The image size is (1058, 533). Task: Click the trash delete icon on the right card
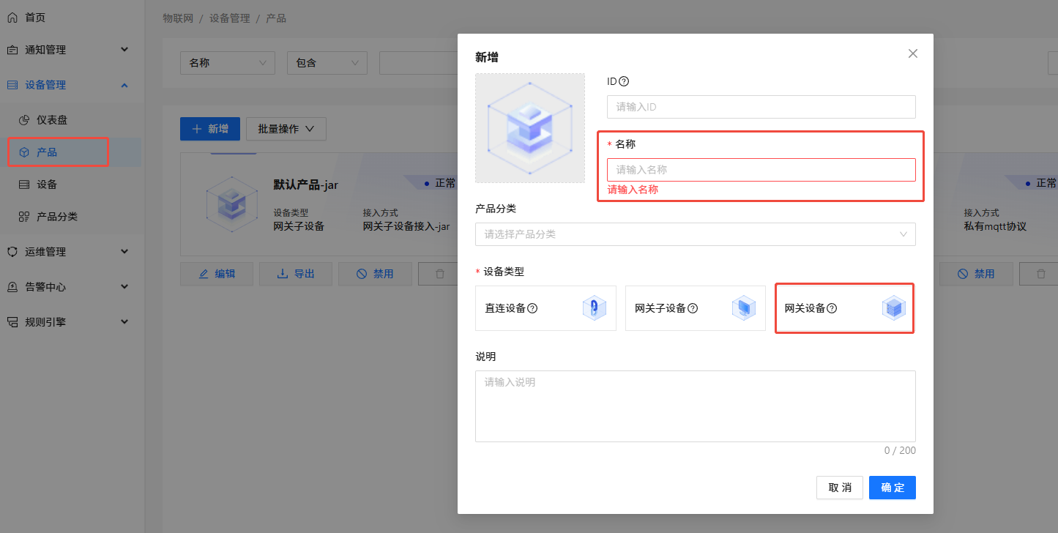(1041, 274)
